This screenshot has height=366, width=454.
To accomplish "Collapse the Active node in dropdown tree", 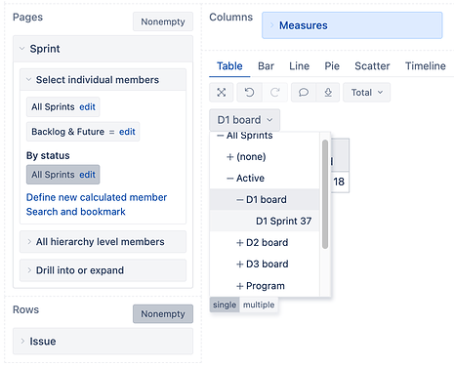I will pyautogui.click(x=230, y=179).
